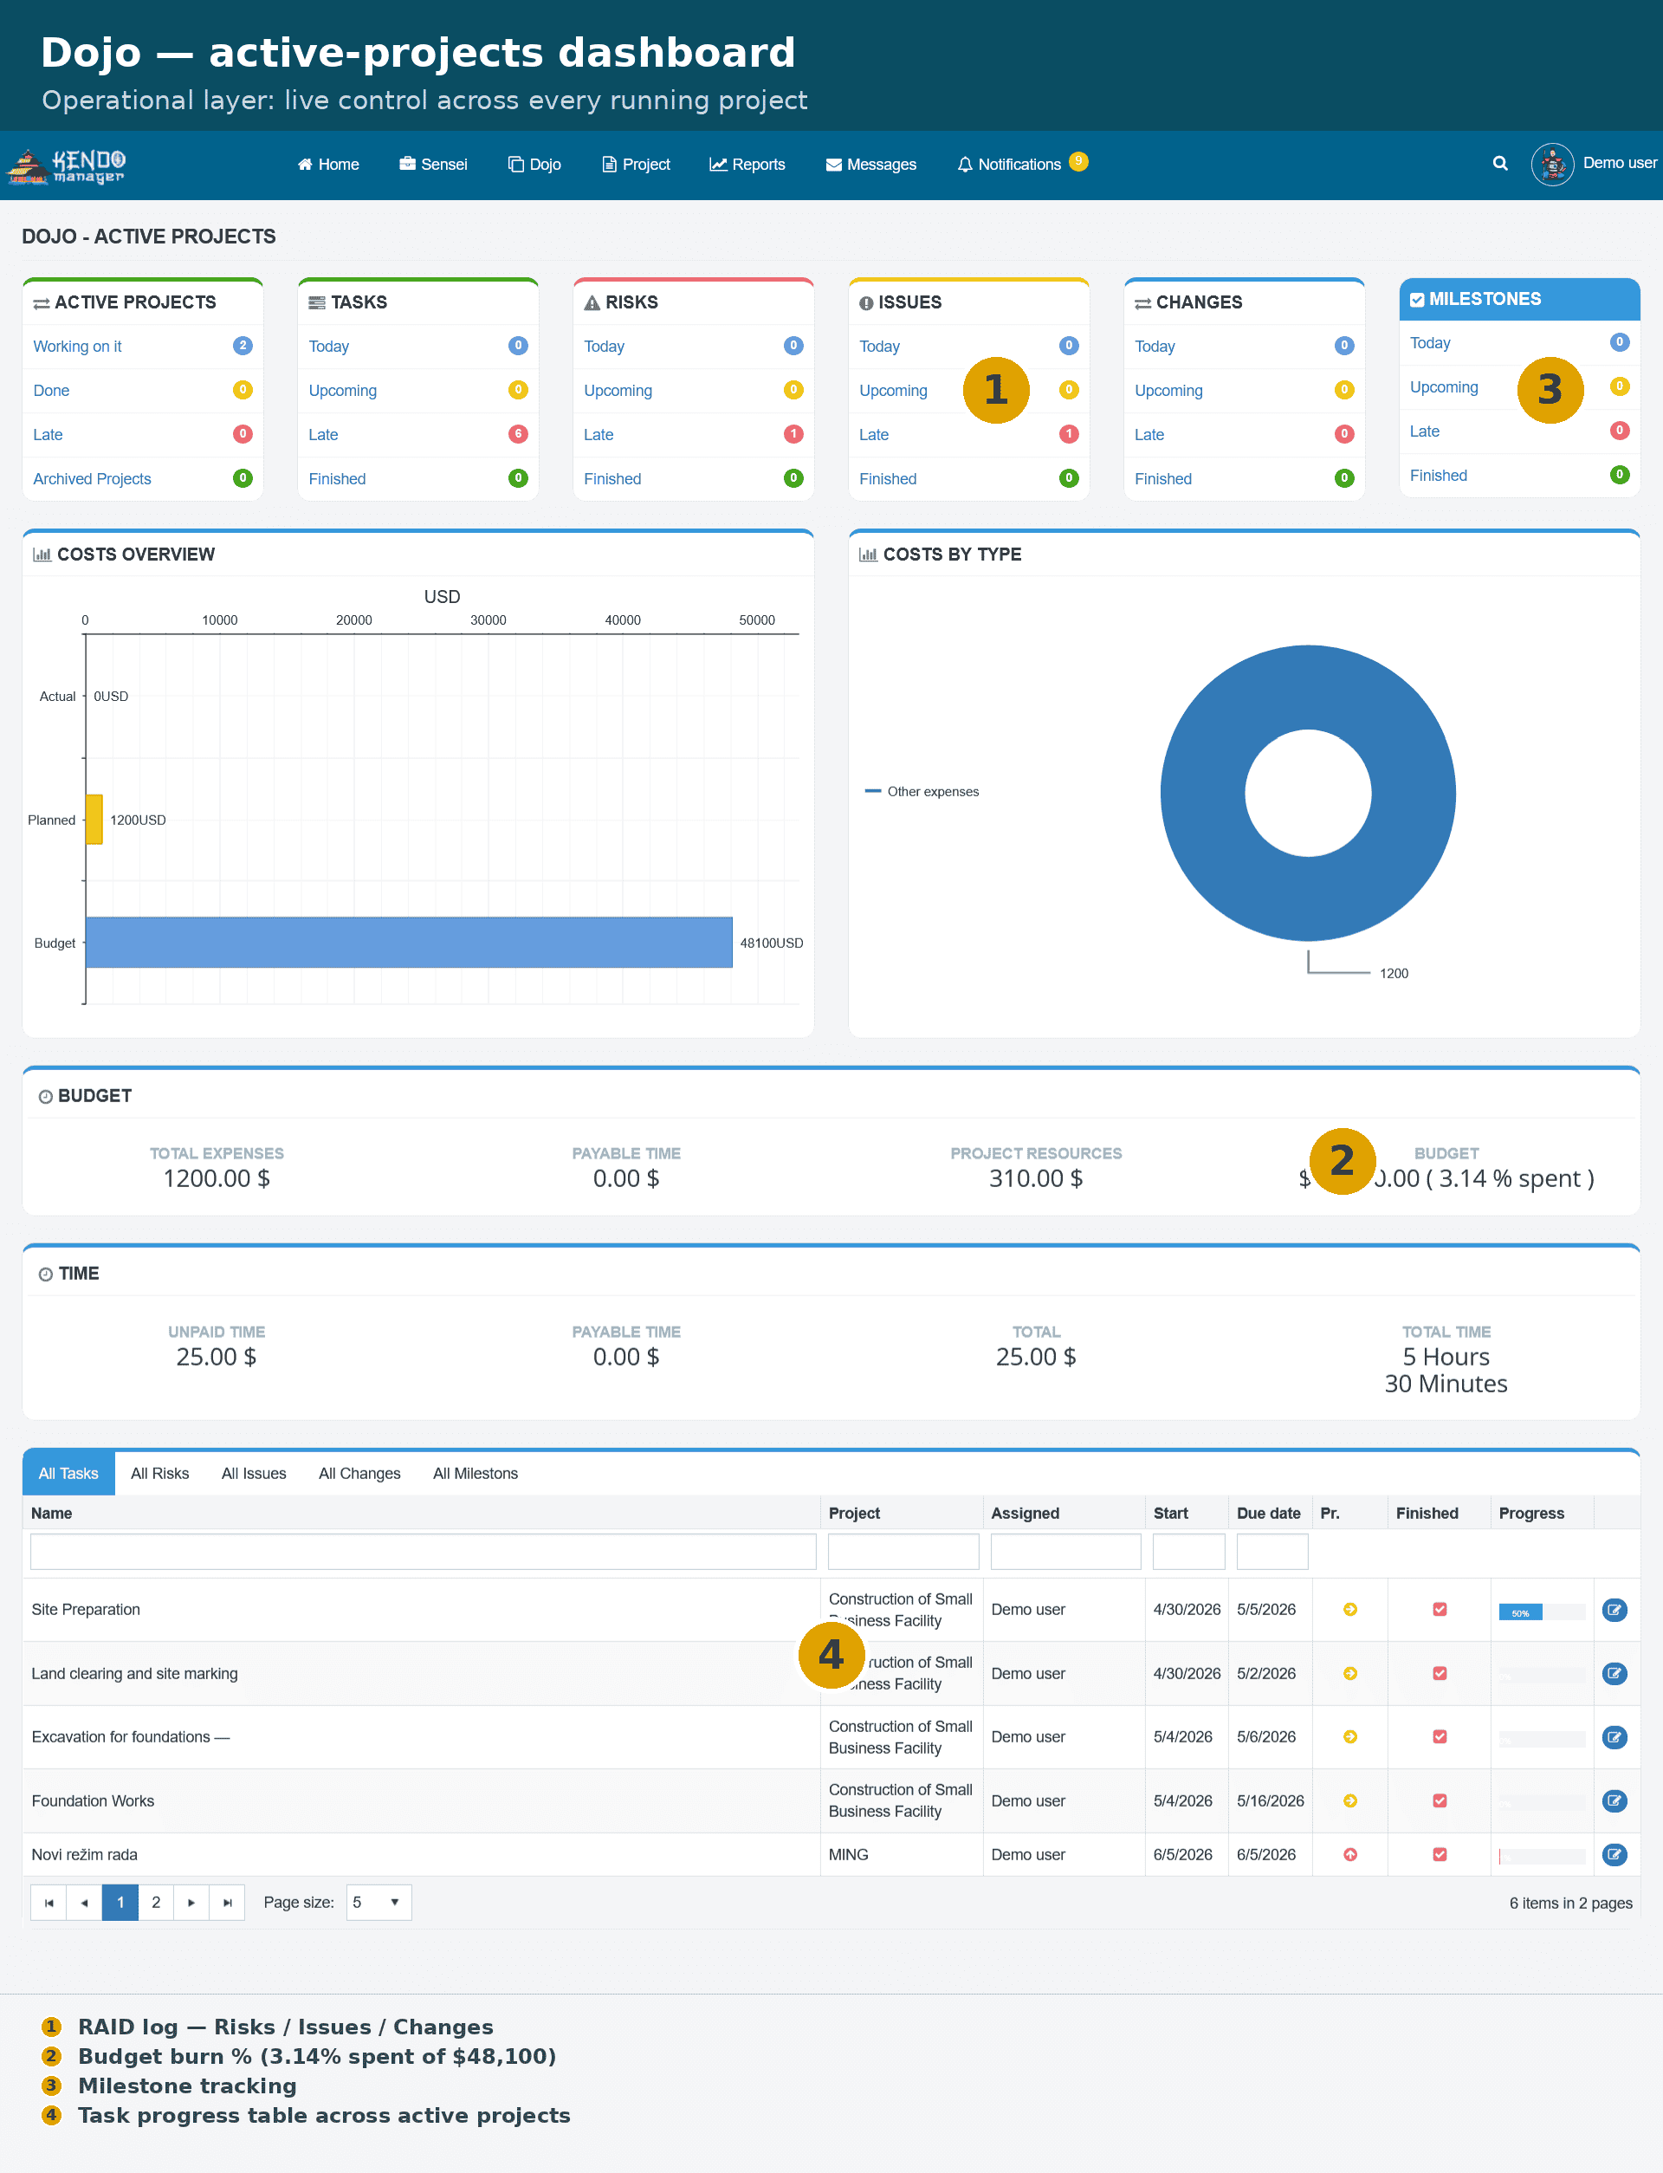The image size is (1663, 2173).
Task: Select the All Tasks tab
Action: (68, 1473)
